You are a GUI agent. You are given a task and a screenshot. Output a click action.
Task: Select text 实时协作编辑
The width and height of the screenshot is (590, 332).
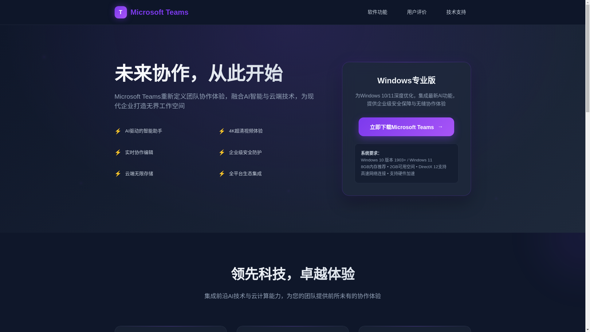click(139, 152)
